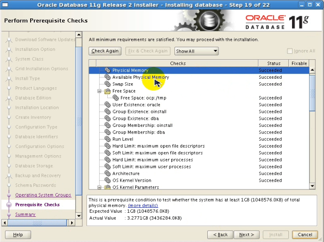
Task: Click the Schema Passwords step in sidebar
Action: (36, 185)
